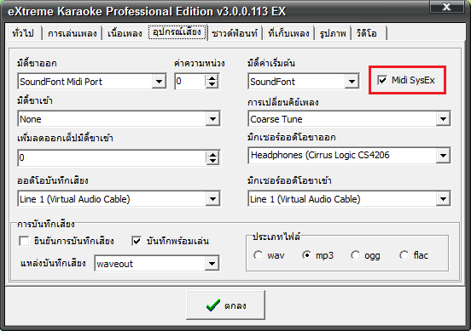This screenshot has width=471, height=331.
Task: Switch to the ทั่วไป tab
Action: point(23,33)
